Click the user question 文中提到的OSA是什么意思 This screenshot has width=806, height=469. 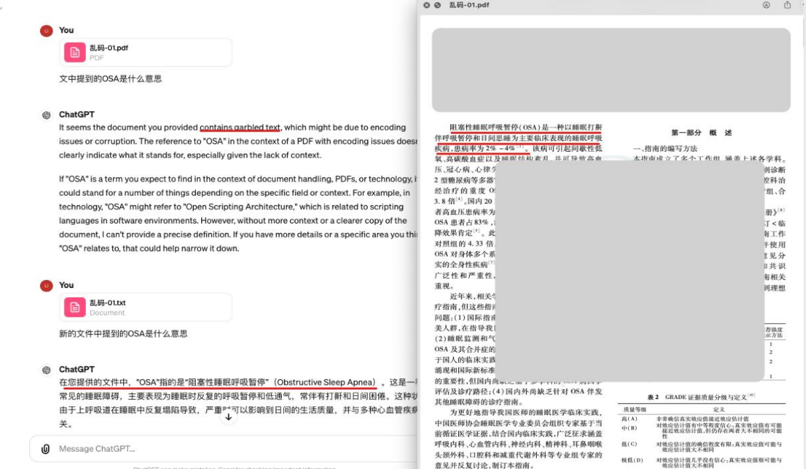pyautogui.click(x=111, y=78)
